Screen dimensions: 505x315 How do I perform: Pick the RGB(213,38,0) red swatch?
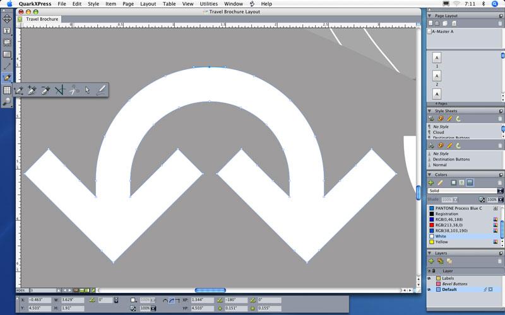[432, 225]
